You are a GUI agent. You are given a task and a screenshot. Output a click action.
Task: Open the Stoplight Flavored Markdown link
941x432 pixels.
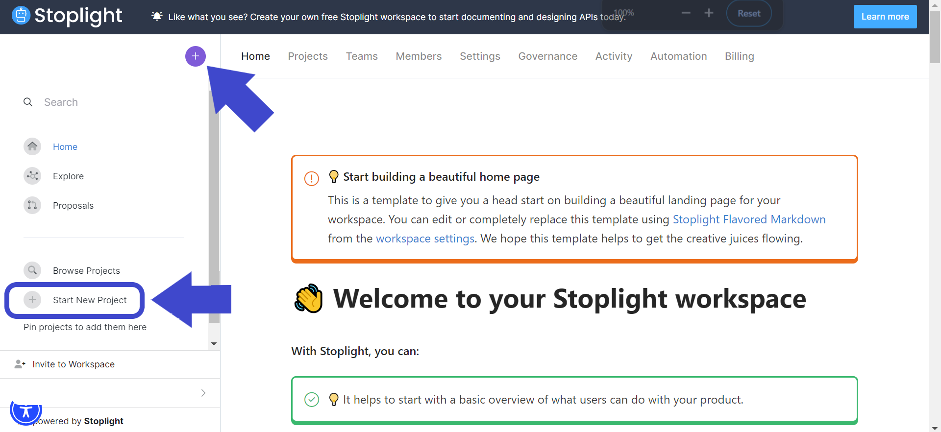click(749, 219)
